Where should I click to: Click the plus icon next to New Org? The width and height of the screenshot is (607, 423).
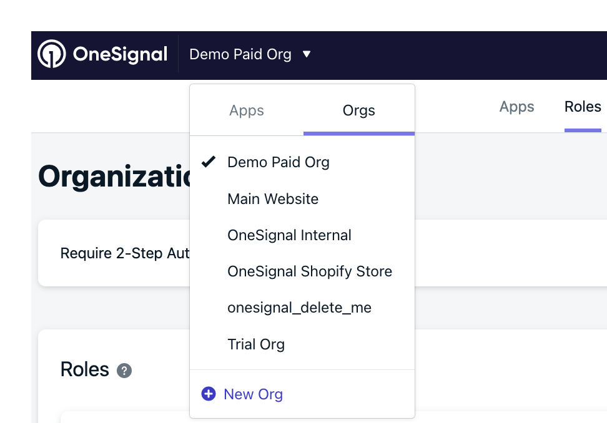coord(209,394)
